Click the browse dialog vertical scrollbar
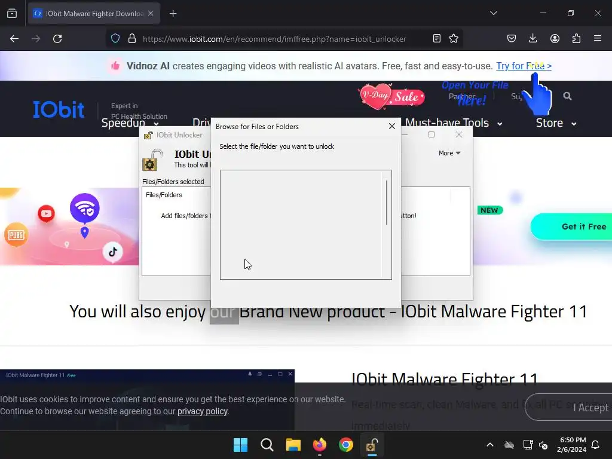The image size is (612, 459). tap(387, 202)
